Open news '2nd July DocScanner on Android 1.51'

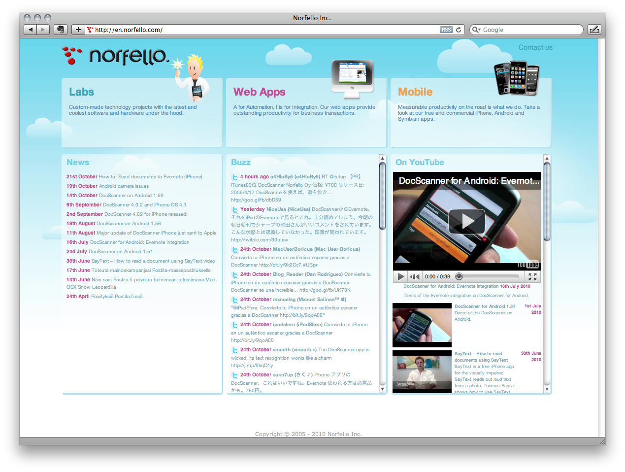pyautogui.click(x=109, y=252)
